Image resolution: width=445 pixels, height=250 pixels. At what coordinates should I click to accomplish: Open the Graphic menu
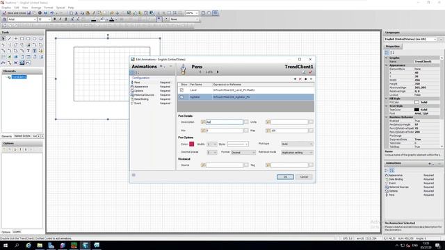pos(6,8)
